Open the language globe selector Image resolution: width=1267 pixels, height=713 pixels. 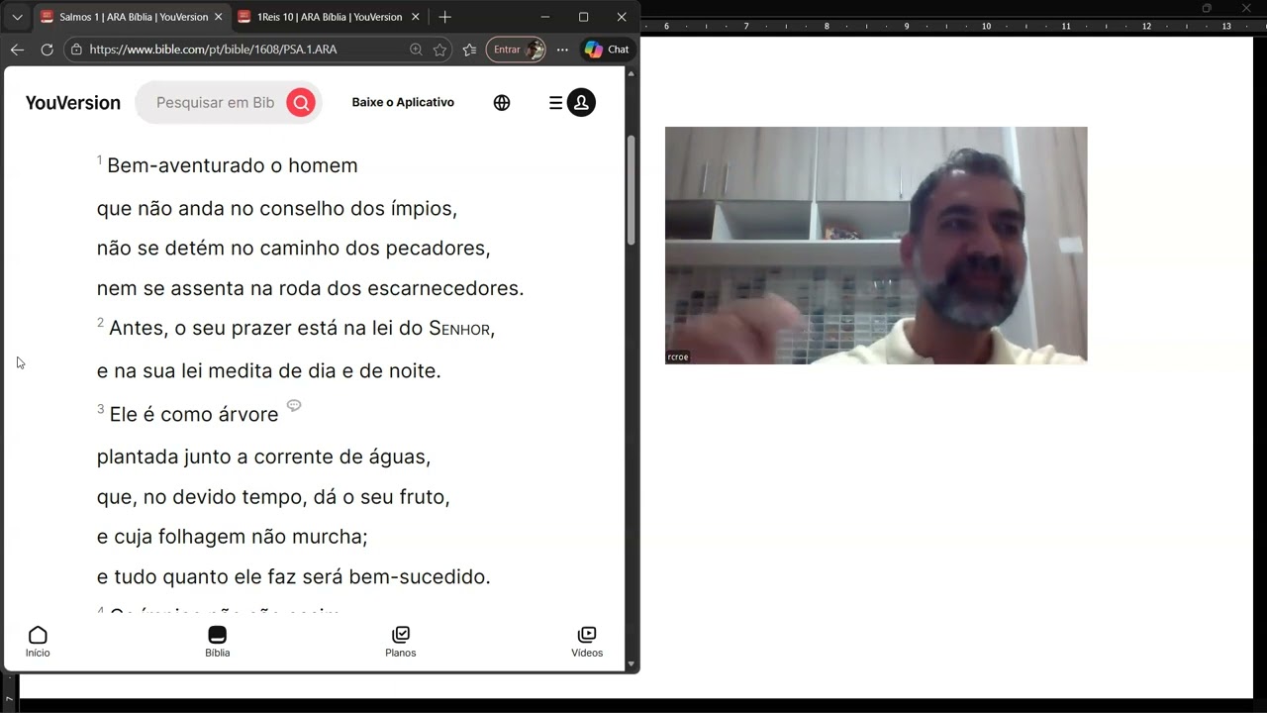click(502, 103)
